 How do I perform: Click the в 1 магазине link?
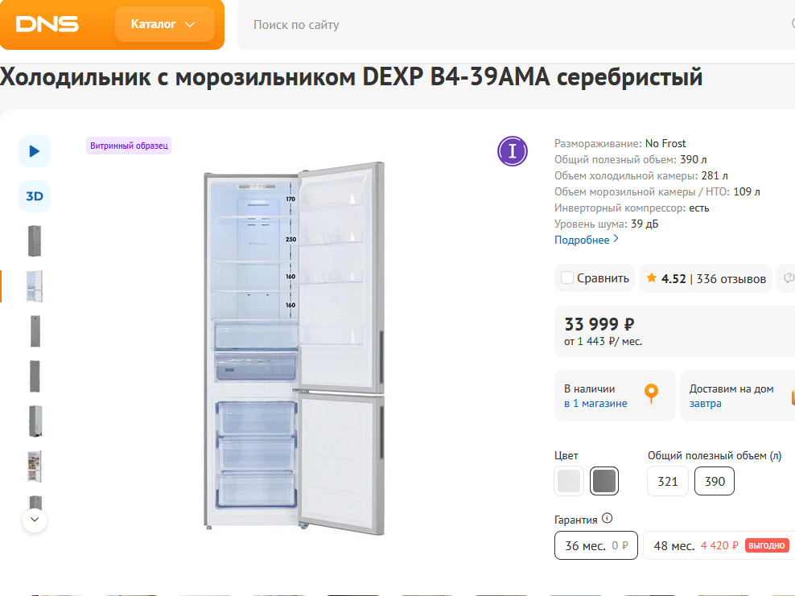[x=595, y=404]
